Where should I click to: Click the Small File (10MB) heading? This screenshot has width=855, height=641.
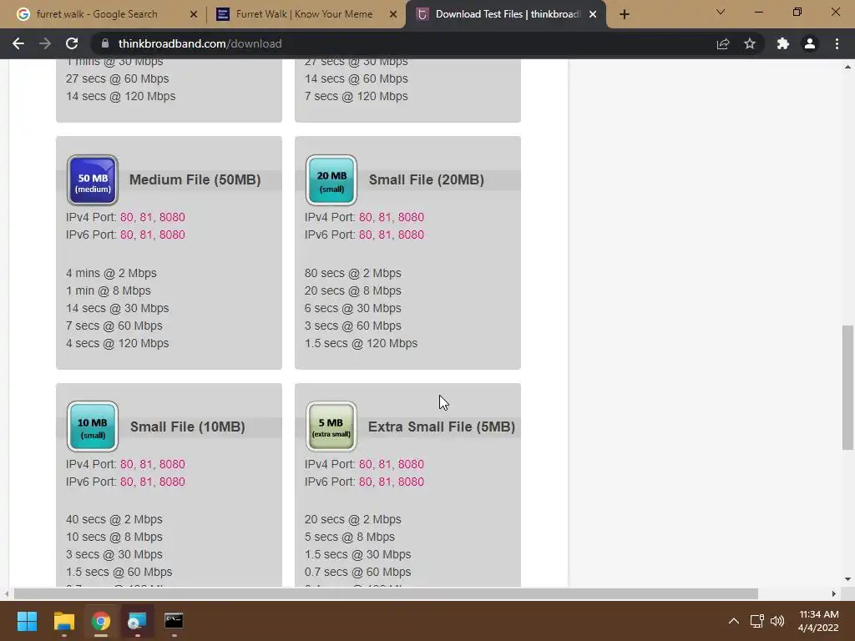tap(188, 426)
